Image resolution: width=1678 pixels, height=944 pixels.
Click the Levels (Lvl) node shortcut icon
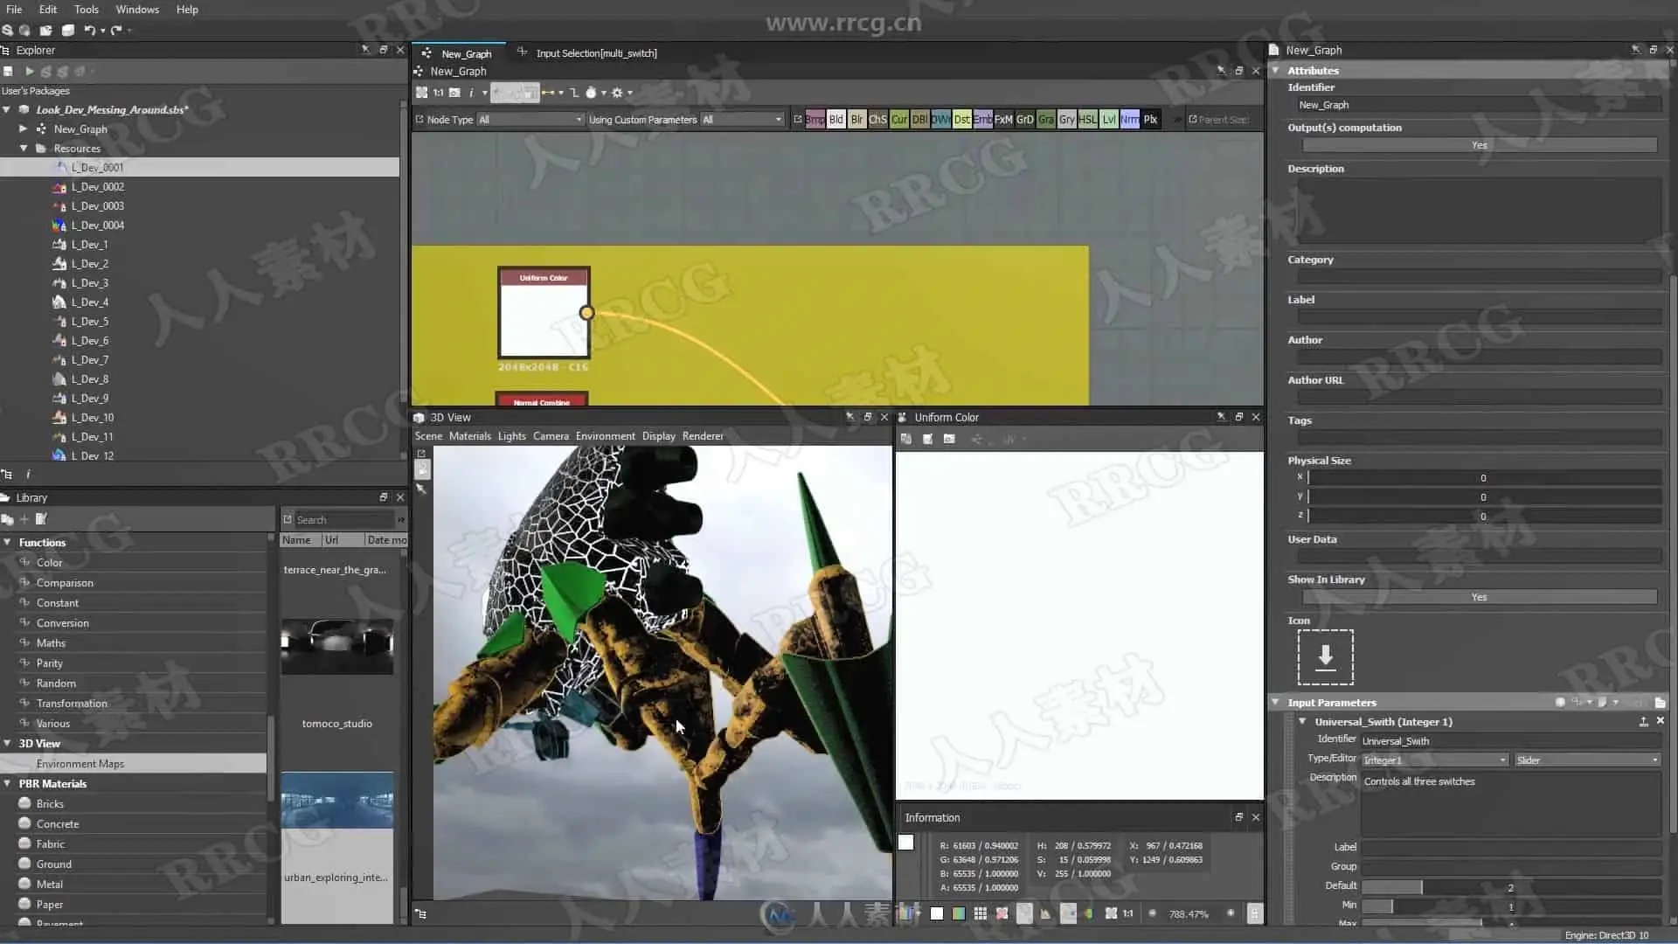[1108, 120]
